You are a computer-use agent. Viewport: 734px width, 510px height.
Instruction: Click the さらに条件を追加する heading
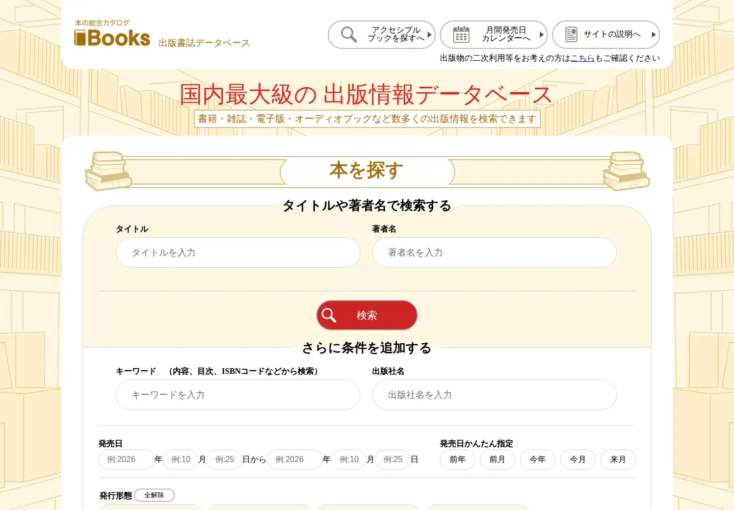click(367, 348)
